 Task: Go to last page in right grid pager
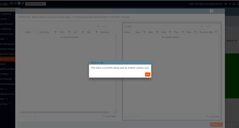[x=138, y=117]
